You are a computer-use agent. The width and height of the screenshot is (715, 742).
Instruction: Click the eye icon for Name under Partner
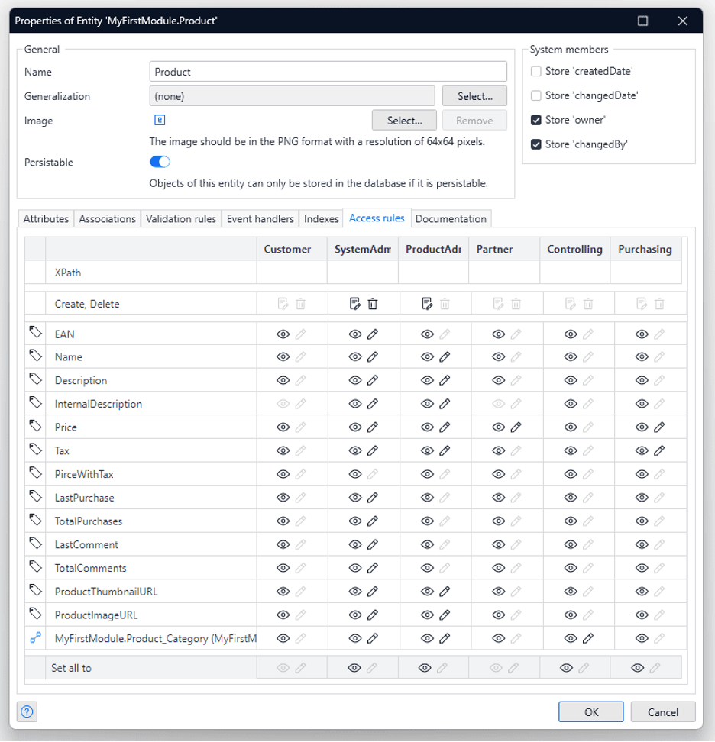click(x=499, y=356)
